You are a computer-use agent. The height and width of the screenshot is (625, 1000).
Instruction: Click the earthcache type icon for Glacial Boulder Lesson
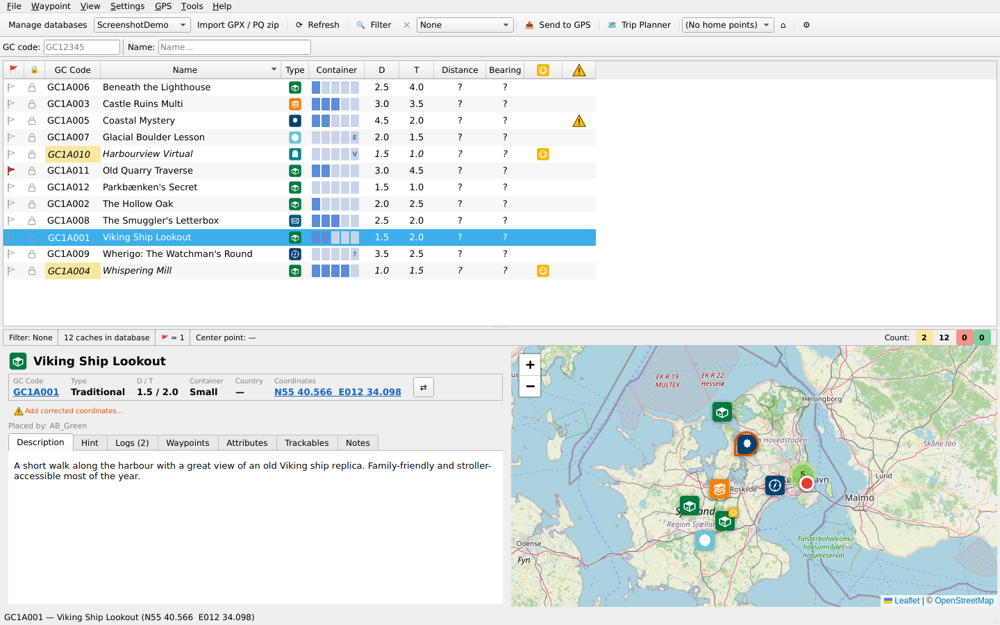click(295, 137)
